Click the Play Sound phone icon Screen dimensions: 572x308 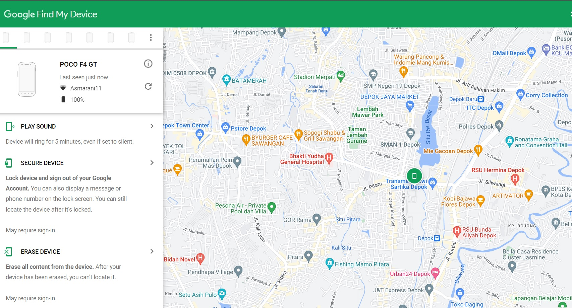(x=10, y=127)
